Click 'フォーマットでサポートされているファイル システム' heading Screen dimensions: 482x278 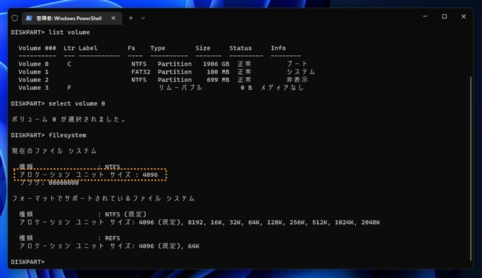click(x=103, y=199)
